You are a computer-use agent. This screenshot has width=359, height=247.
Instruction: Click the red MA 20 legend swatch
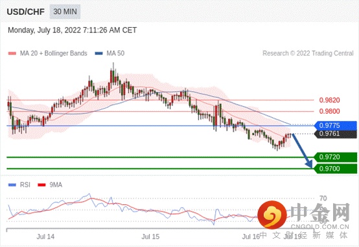12,53
